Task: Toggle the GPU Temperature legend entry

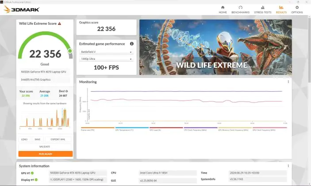Action: [x=132, y=129]
